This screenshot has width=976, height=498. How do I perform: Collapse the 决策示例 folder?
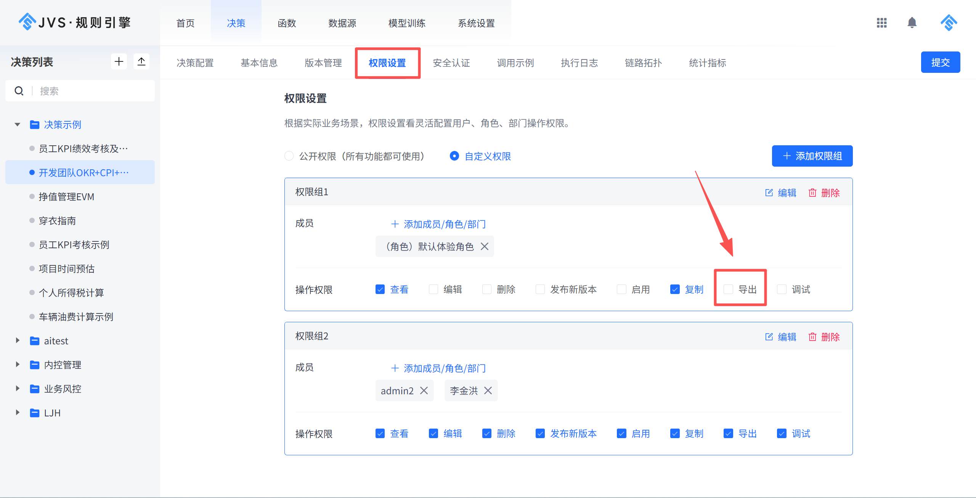[x=17, y=125]
